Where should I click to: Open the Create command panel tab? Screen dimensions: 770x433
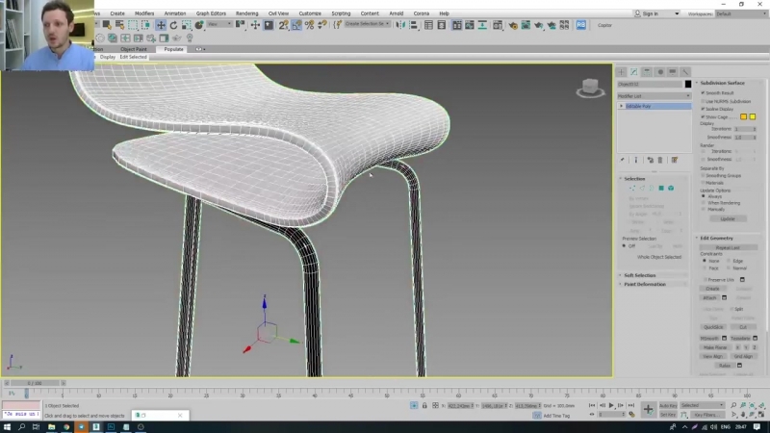pyautogui.click(x=621, y=72)
